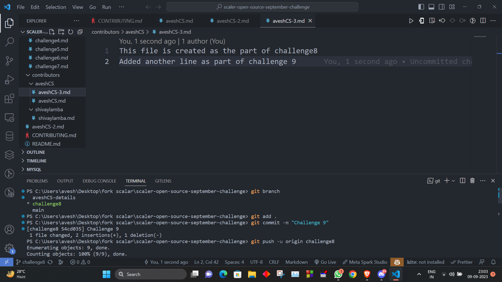Open the Manage gear menu

point(9,248)
